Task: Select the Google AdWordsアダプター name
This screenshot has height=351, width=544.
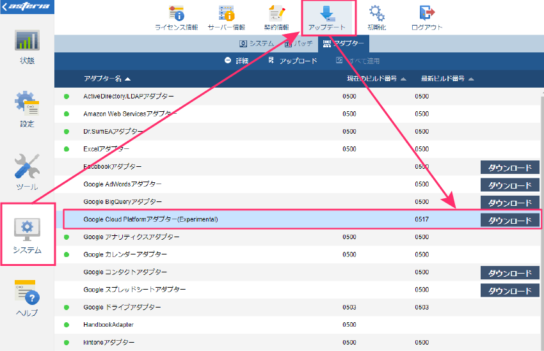Action: tap(122, 184)
